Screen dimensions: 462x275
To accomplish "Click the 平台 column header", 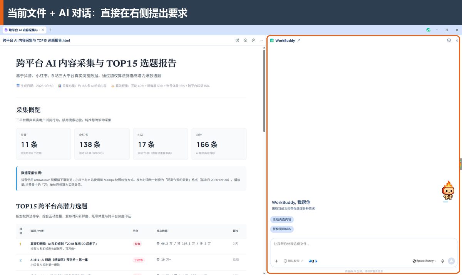I will point(135,231).
